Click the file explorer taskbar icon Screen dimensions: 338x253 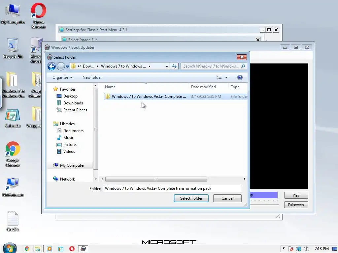pos(38,249)
